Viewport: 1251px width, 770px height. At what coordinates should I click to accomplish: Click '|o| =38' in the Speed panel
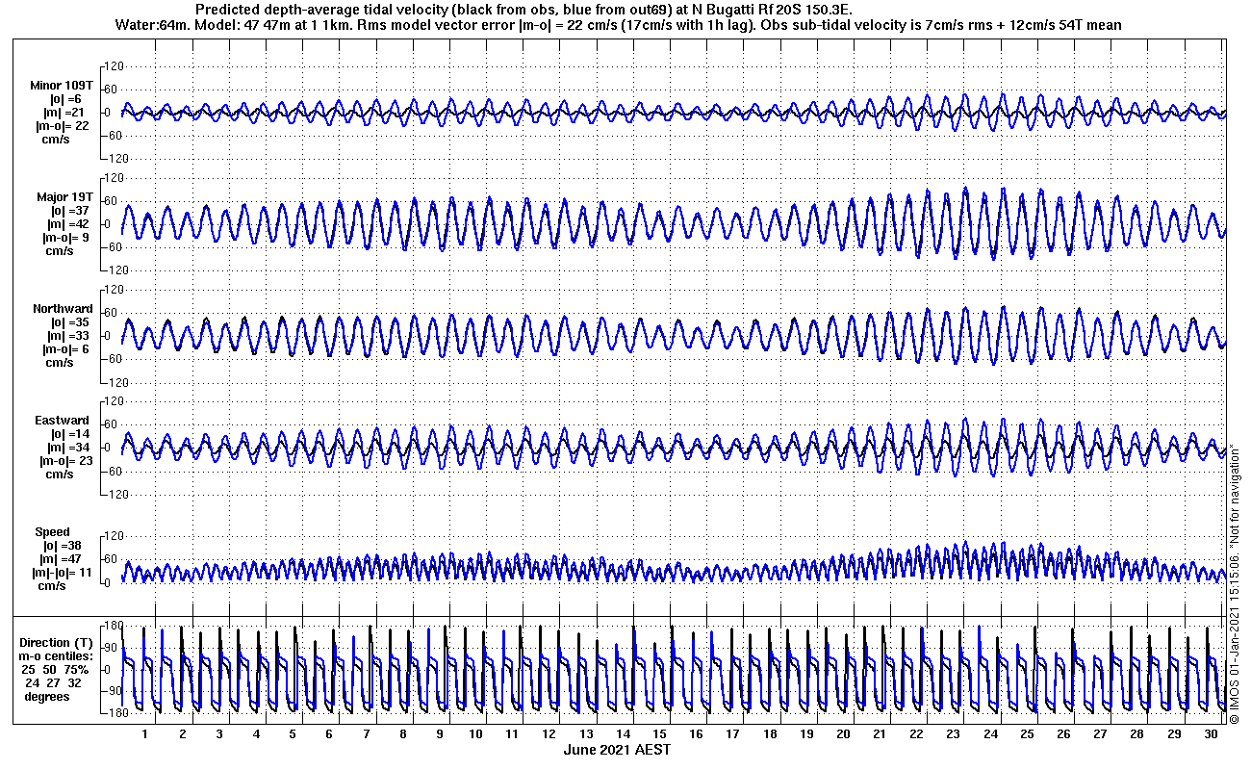click(x=61, y=545)
